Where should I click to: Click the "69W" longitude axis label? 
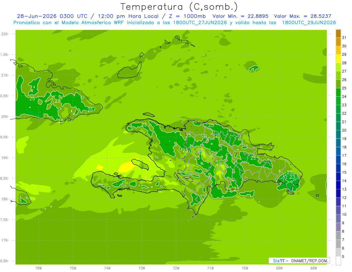coord(279,268)
